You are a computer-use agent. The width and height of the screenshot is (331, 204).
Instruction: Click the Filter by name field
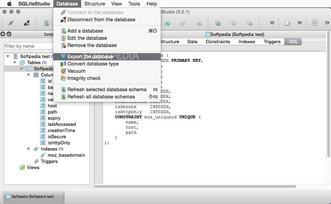click(x=29, y=46)
